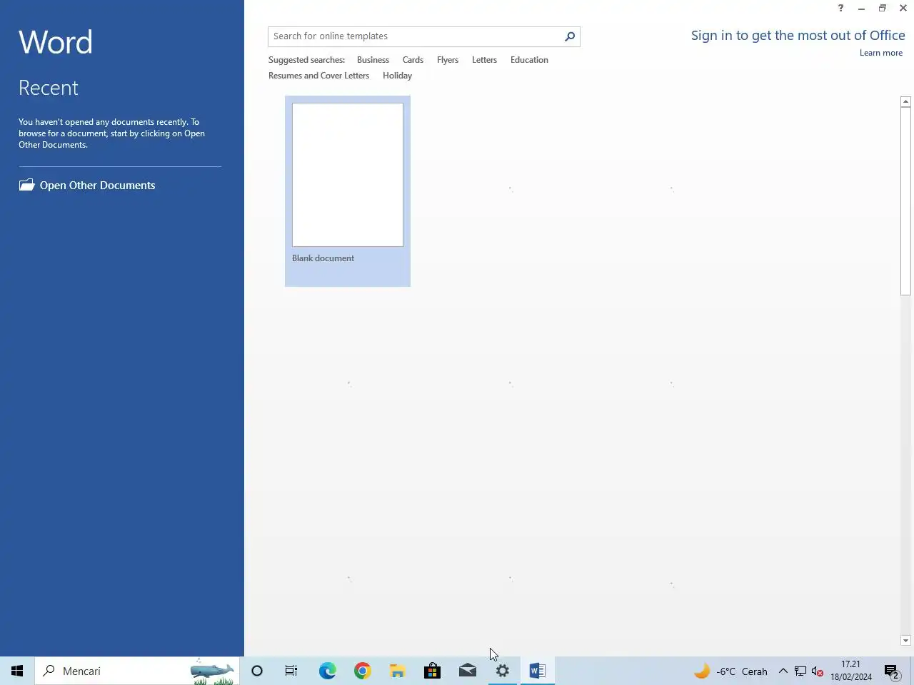The image size is (914, 685).
Task: Open Settings gear on the taskbar
Action: [x=503, y=671]
